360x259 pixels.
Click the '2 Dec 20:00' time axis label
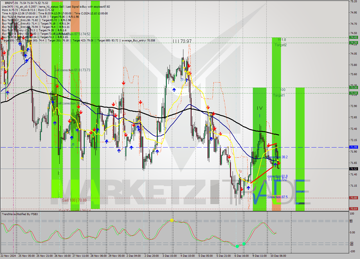tap(151, 256)
